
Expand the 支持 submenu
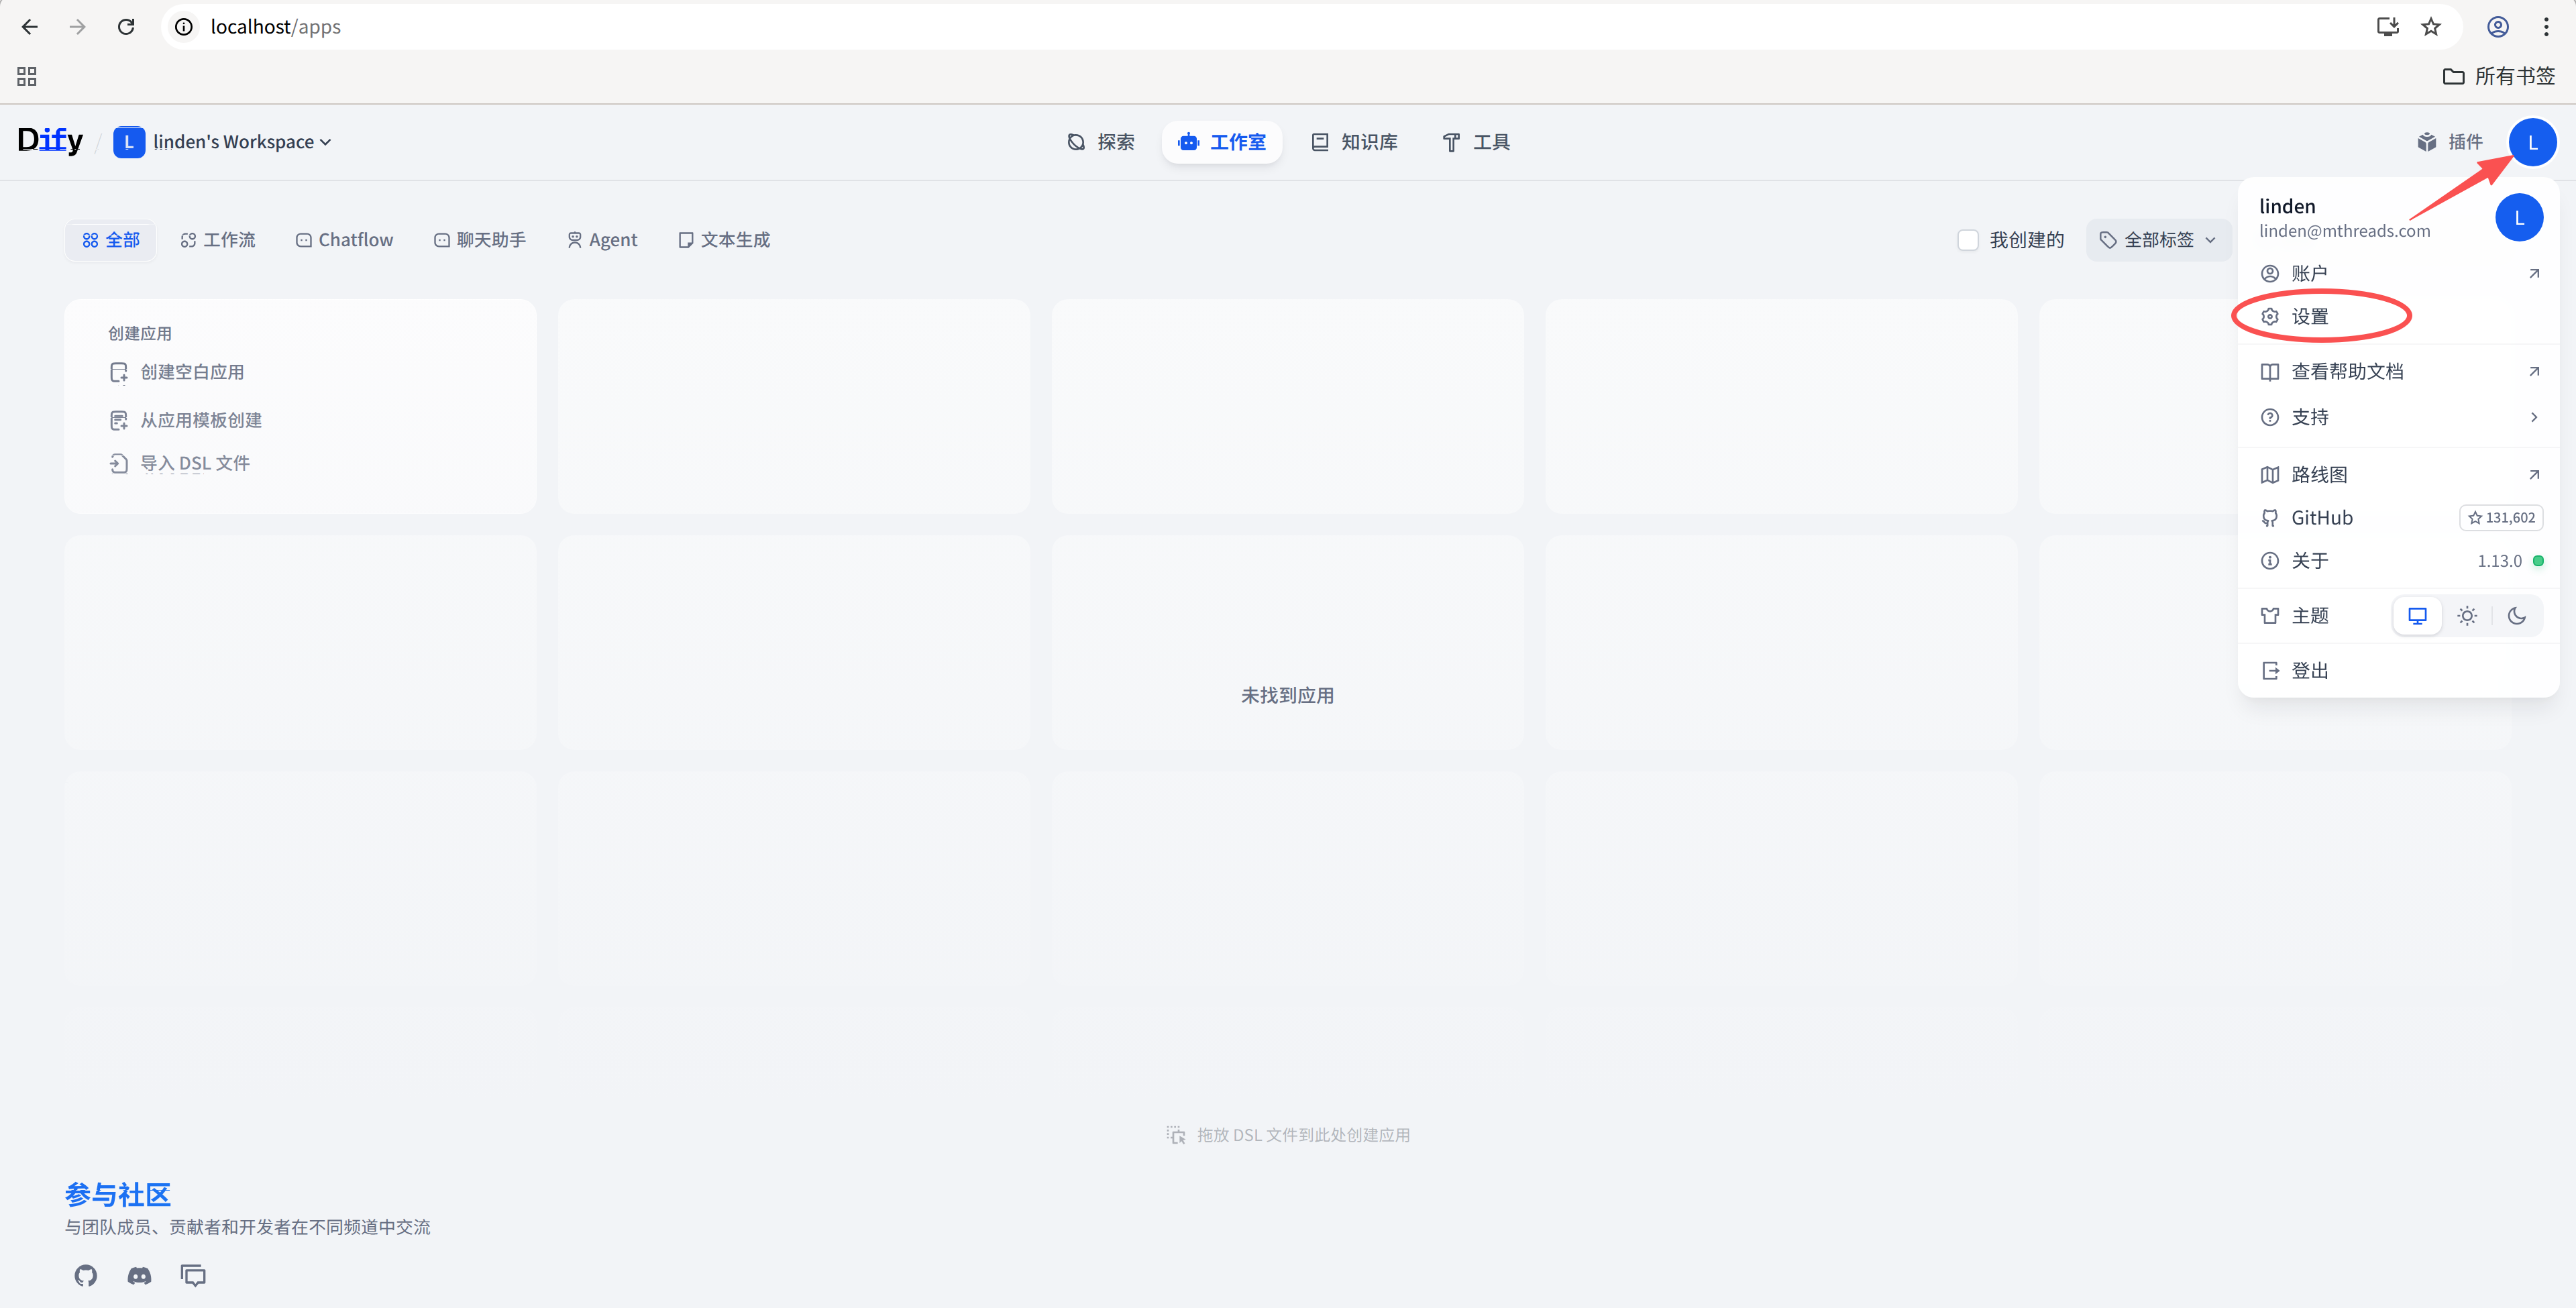coord(2399,417)
